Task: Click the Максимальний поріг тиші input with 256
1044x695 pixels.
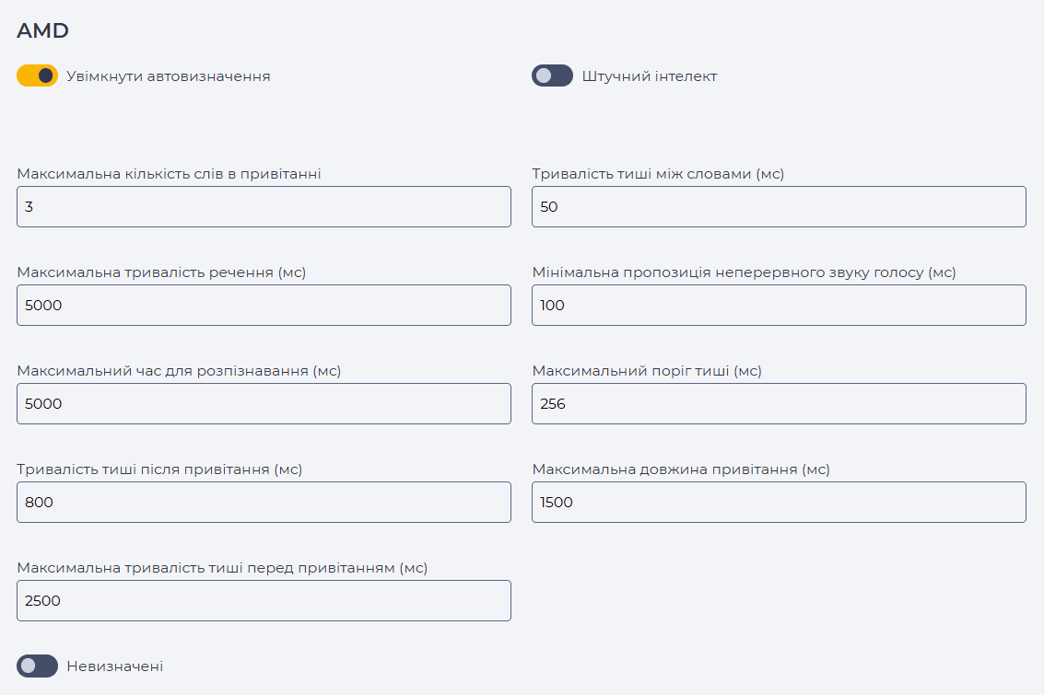Action: click(779, 404)
